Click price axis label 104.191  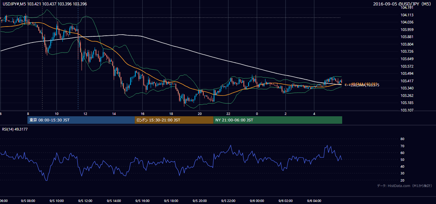(x=407, y=7)
